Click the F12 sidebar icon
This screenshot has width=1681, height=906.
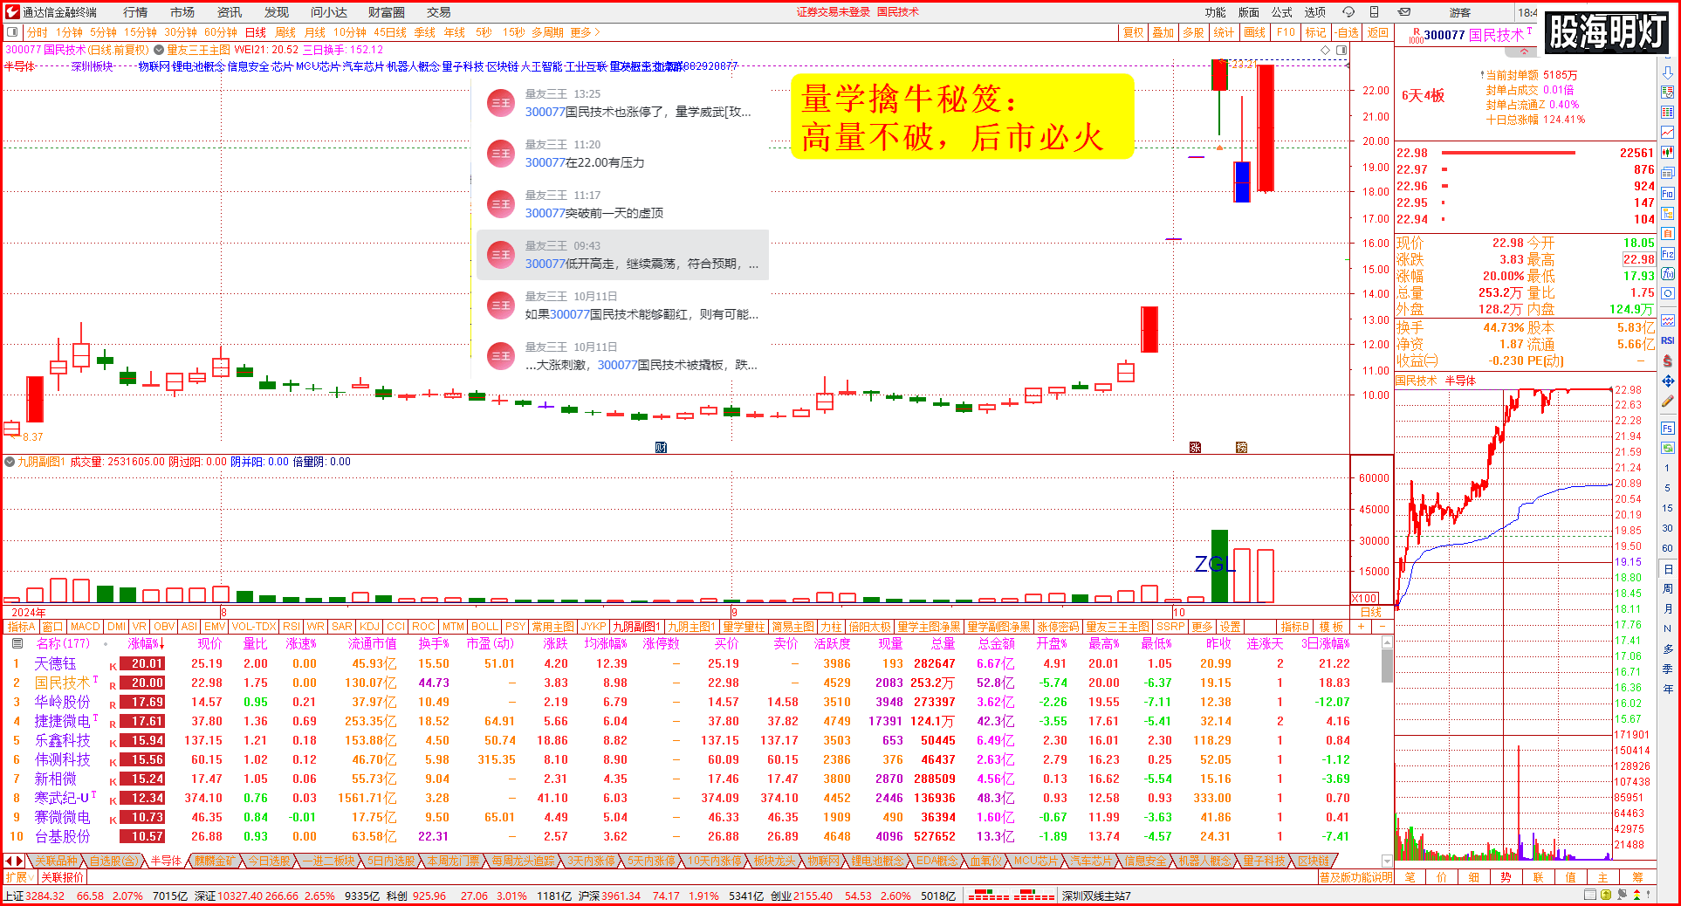pos(1668,254)
